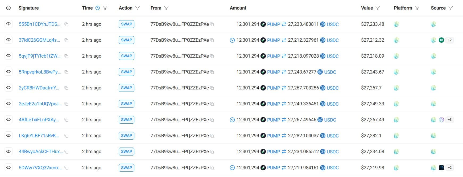The image size is (463, 177).
Task: Click the Time column filter funnel icon
Action: point(105,8)
